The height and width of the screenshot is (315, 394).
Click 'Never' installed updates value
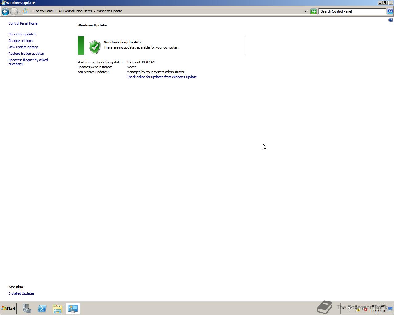(131, 67)
